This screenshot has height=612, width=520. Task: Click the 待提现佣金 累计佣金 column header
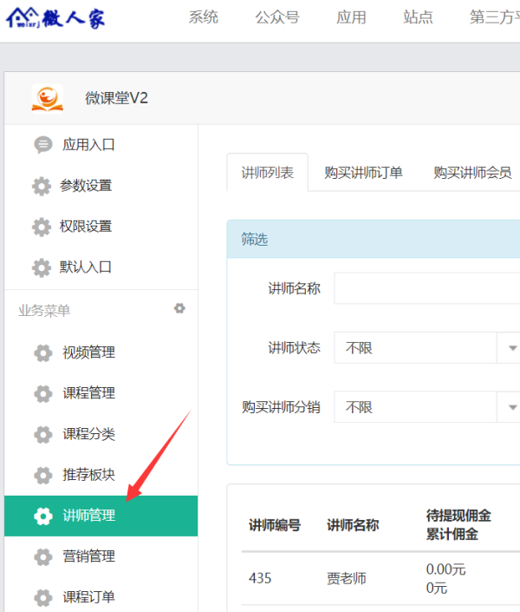tap(458, 524)
